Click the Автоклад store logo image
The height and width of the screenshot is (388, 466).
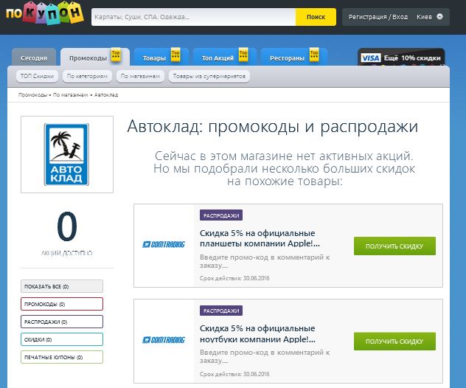67,154
